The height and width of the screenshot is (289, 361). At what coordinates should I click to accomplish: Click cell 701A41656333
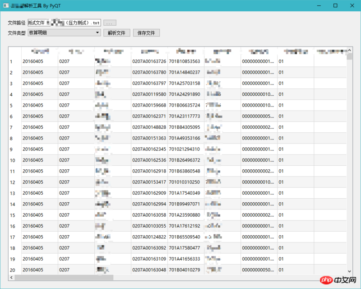tap(186, 259)
